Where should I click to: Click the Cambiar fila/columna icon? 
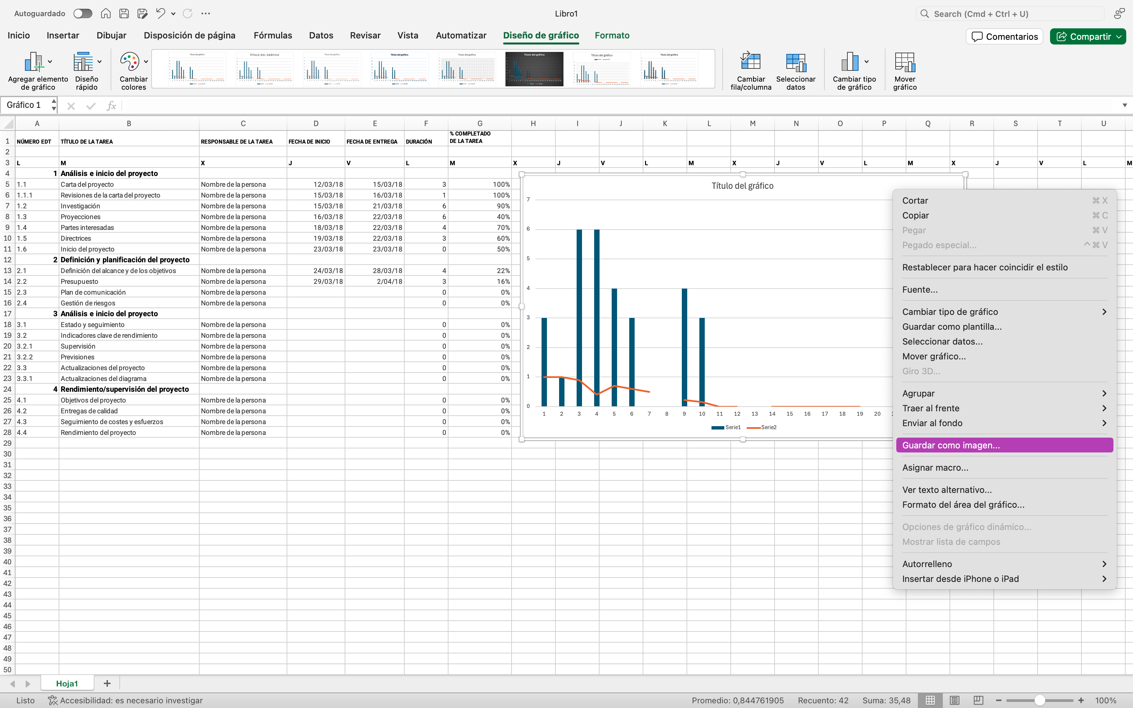click(x=751, y=62)
